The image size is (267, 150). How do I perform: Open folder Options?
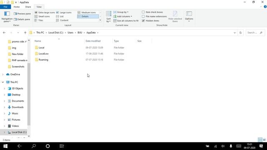click(189, 17)
